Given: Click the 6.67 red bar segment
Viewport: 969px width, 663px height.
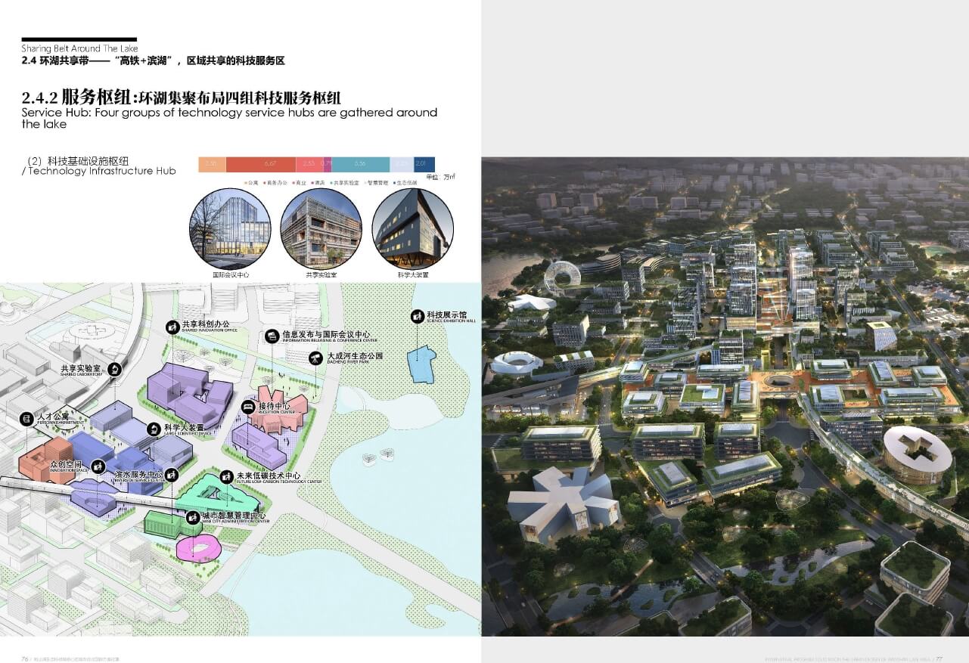Looking at the screenshot, I should (260, 164).
